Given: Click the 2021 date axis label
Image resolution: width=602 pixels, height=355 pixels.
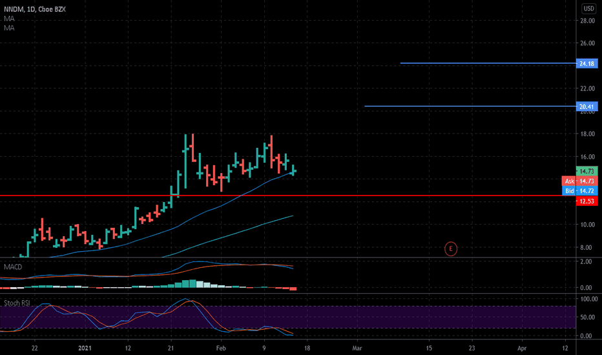Looking at the screenshot, I should pyautogui.click(x=85, y=348).
